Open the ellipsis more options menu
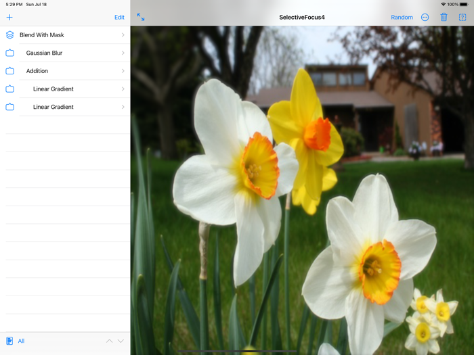The width and height of the screenshot is (474, 355). 425,18
